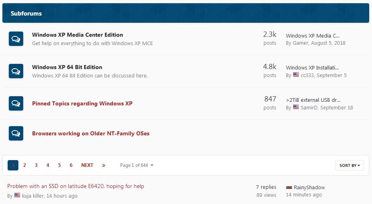This screenshot has height=204, width=372.
Task: Click the flag icon next to SamirD
Action: tap(296, 107)
